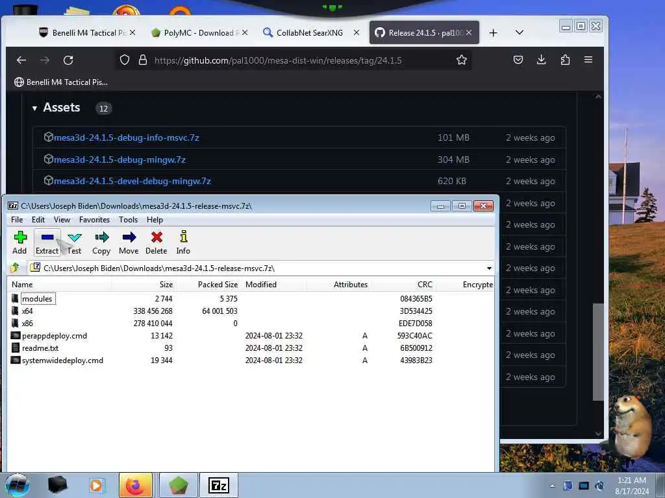This screenshot has height=498, width=665.
Task: Click the Copy toolbar icon in 7-Zip
Action: 101,243
